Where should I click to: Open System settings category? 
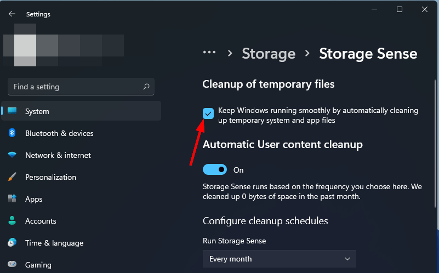pyautogui.click(x=81, y=111)
